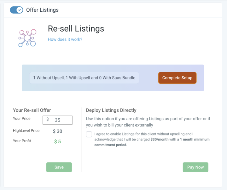
Task: Click the upsell summary pill
Action: point(84,78)
